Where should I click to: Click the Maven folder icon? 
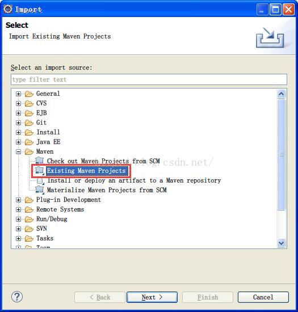click(29, 152)
